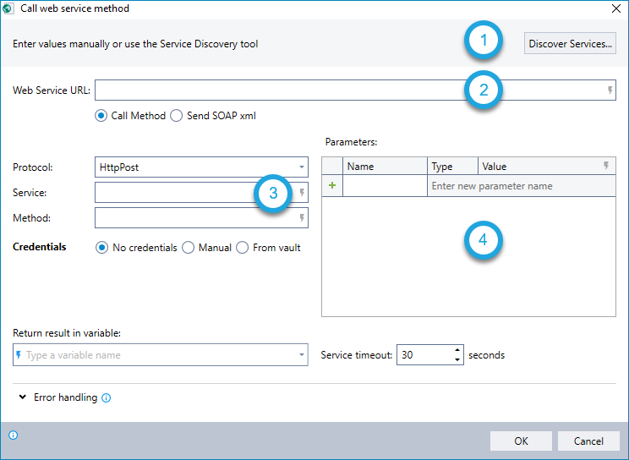Confirm the dialog with OK
629x460 pixels.
pos(521,441)
